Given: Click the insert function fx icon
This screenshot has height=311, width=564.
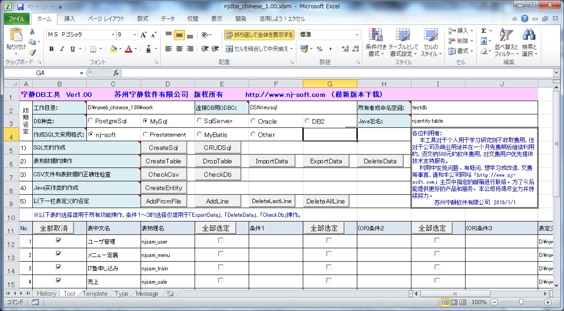Looking at the screenshot, I should coord(116,73).
